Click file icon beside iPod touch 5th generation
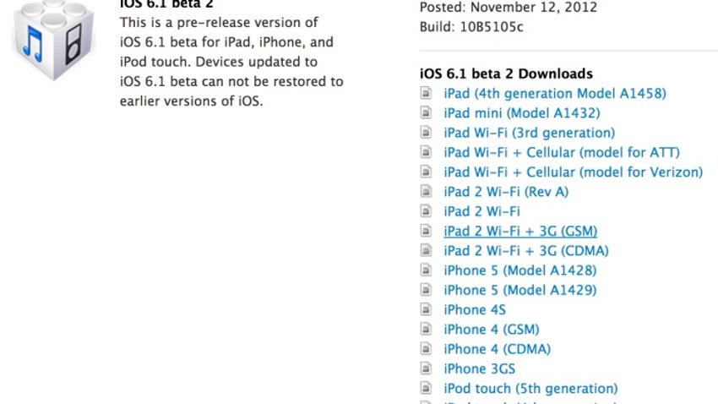The height and width of the screenshot is (404, 718). coord(426,389)
